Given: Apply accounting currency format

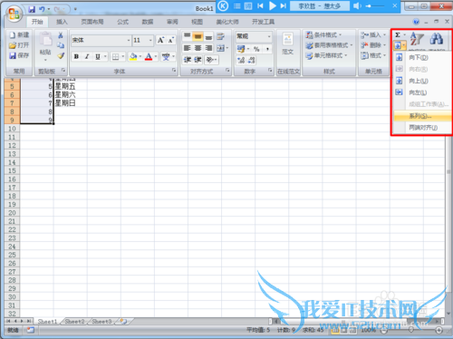Looking at the screenshot, I should point(241,49).
